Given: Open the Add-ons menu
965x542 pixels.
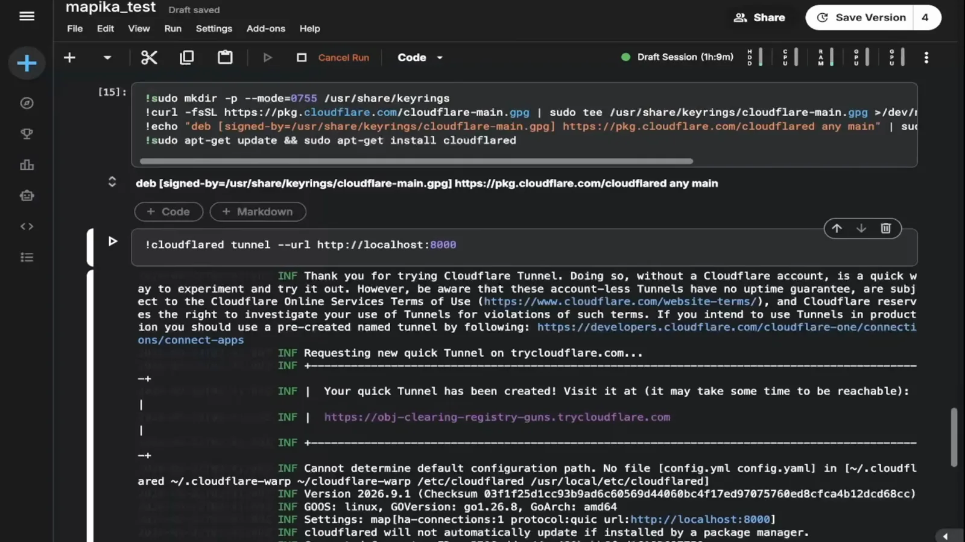Looking at the screenshot, I should click(x=266, y=28).
